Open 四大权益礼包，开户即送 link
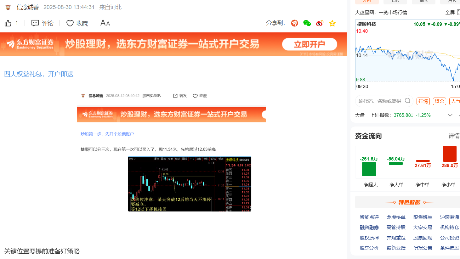This screenshot has width=460, height=259. pos(39,74)
